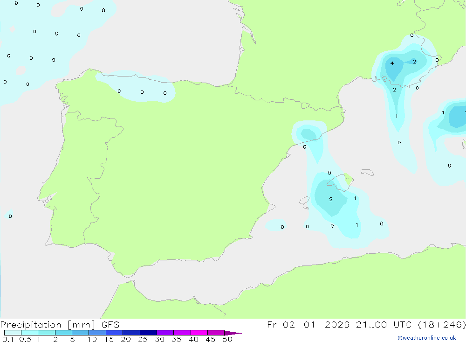The height and width of the screenshot is (342, 466).
Task: Click the '0.1' legend scale label
Action: pos(8,339)
